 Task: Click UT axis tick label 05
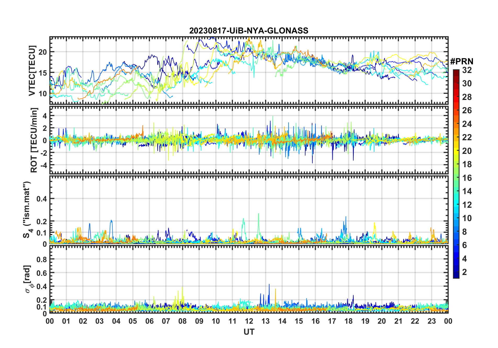pyautogui.click(x=133, y=321)
